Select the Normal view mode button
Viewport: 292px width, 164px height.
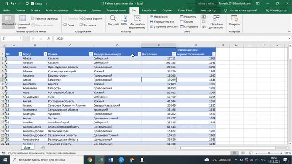8,21
